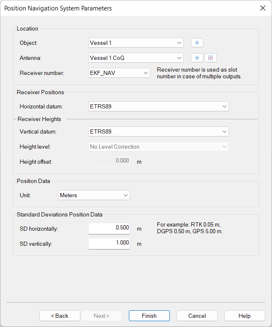272x327 pixels.
Task: Click the SD vertically input field
Action: coord(109,243)
